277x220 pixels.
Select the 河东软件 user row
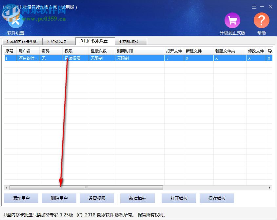[28, 58]
